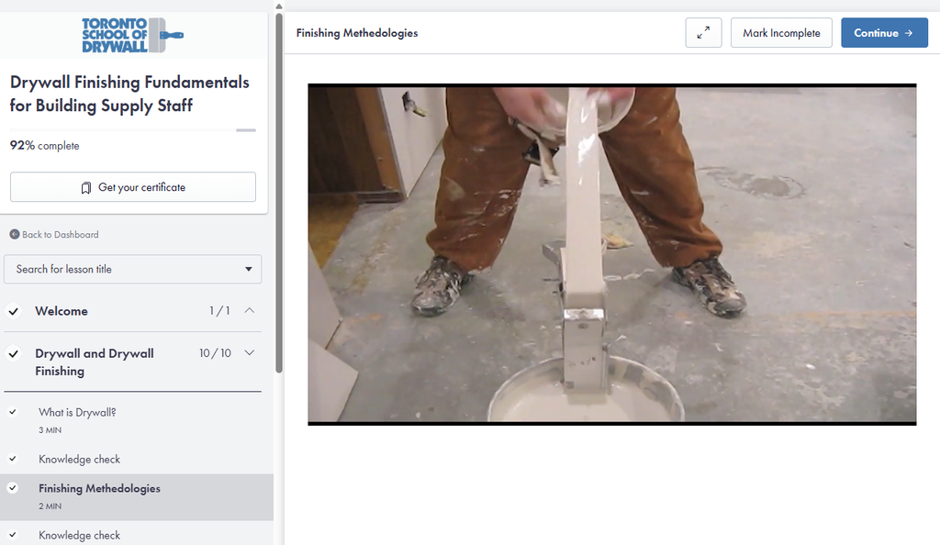
Task: Click the course progress bar
Action: (x=133, y=130)
